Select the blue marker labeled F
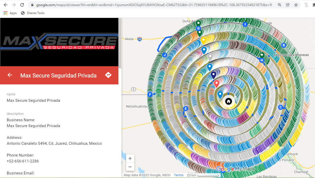The width and height of the screenshot is (315, 178). pos(150,95)
